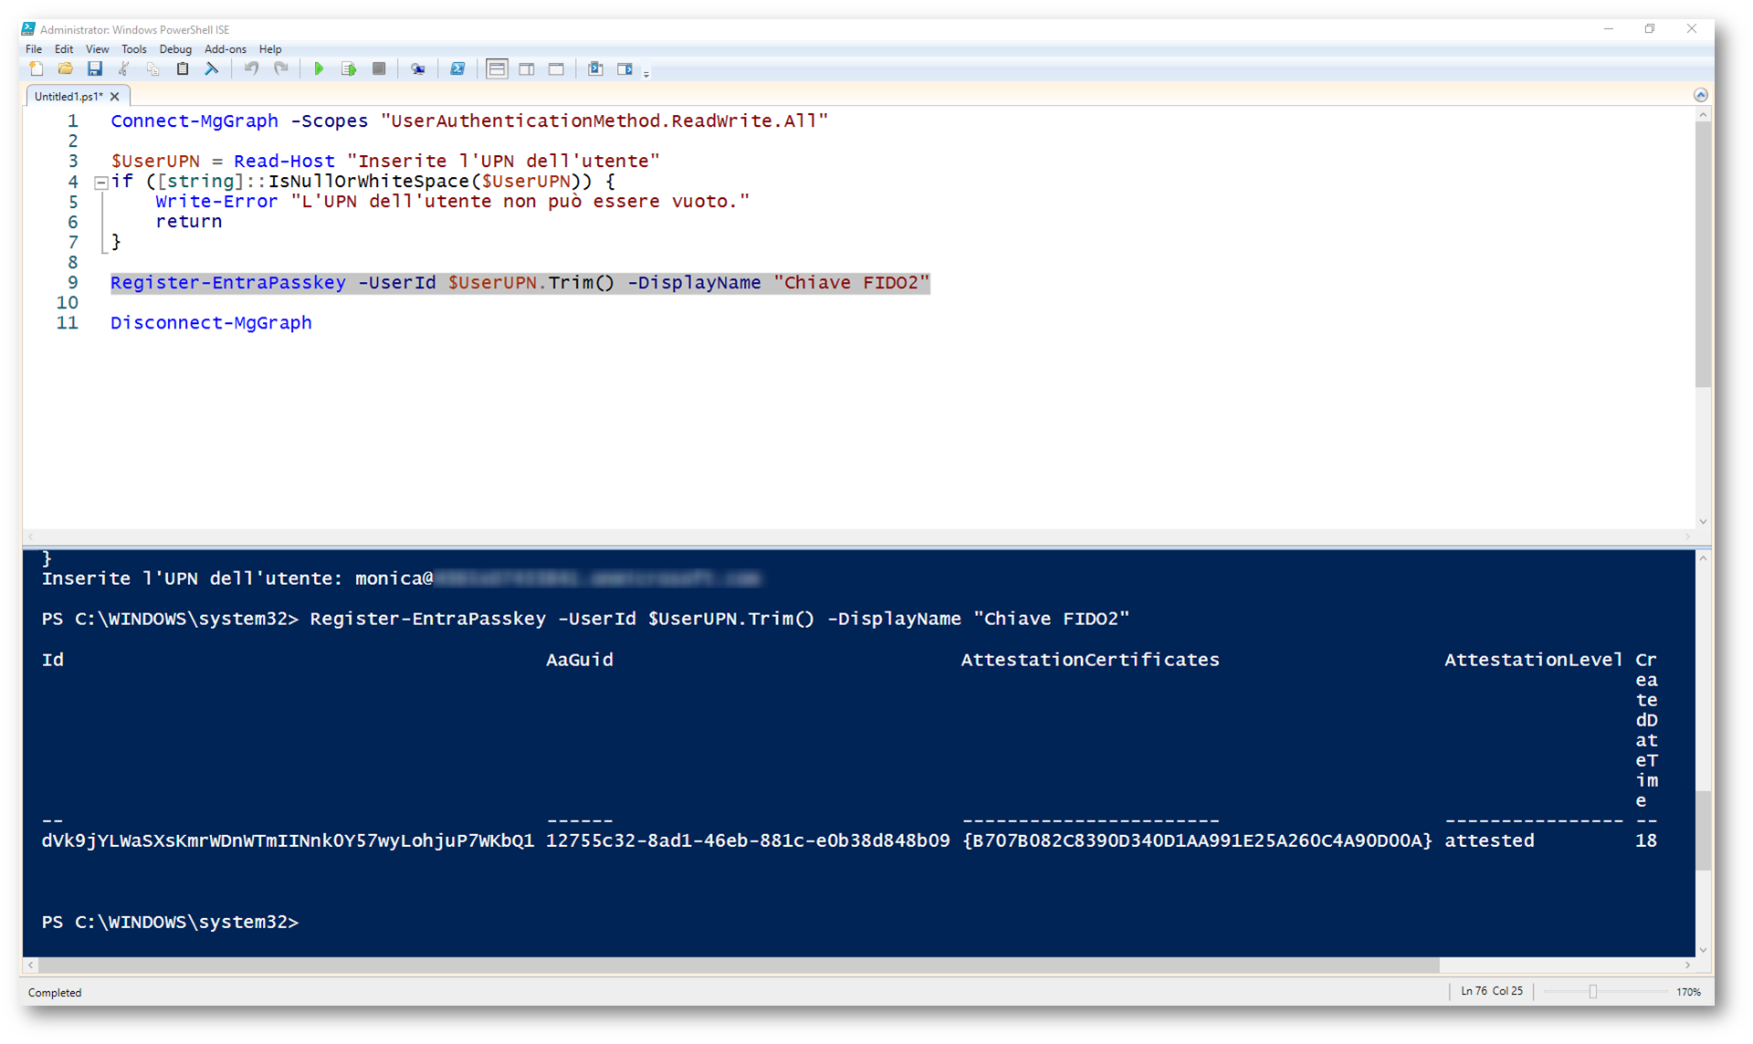This screenshot has width=1753, height=1044.
Task: Open an existing script file
Action: click(66, 69)
